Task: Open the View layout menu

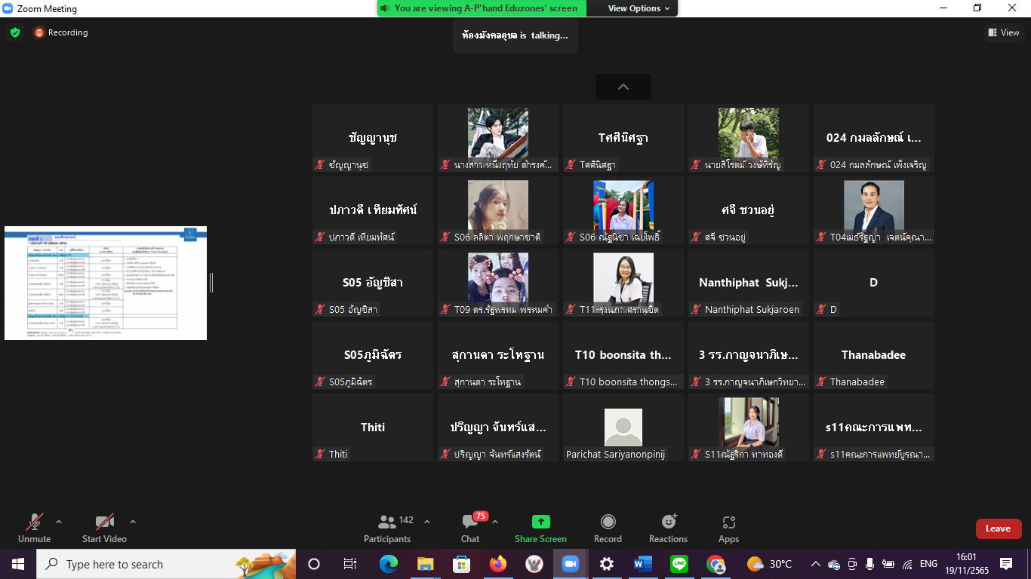Action: click(1003, 32)
